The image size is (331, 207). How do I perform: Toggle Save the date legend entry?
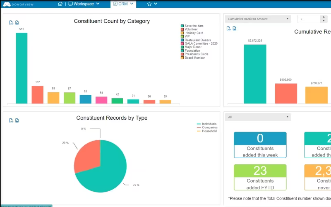(x=192, y=26)
